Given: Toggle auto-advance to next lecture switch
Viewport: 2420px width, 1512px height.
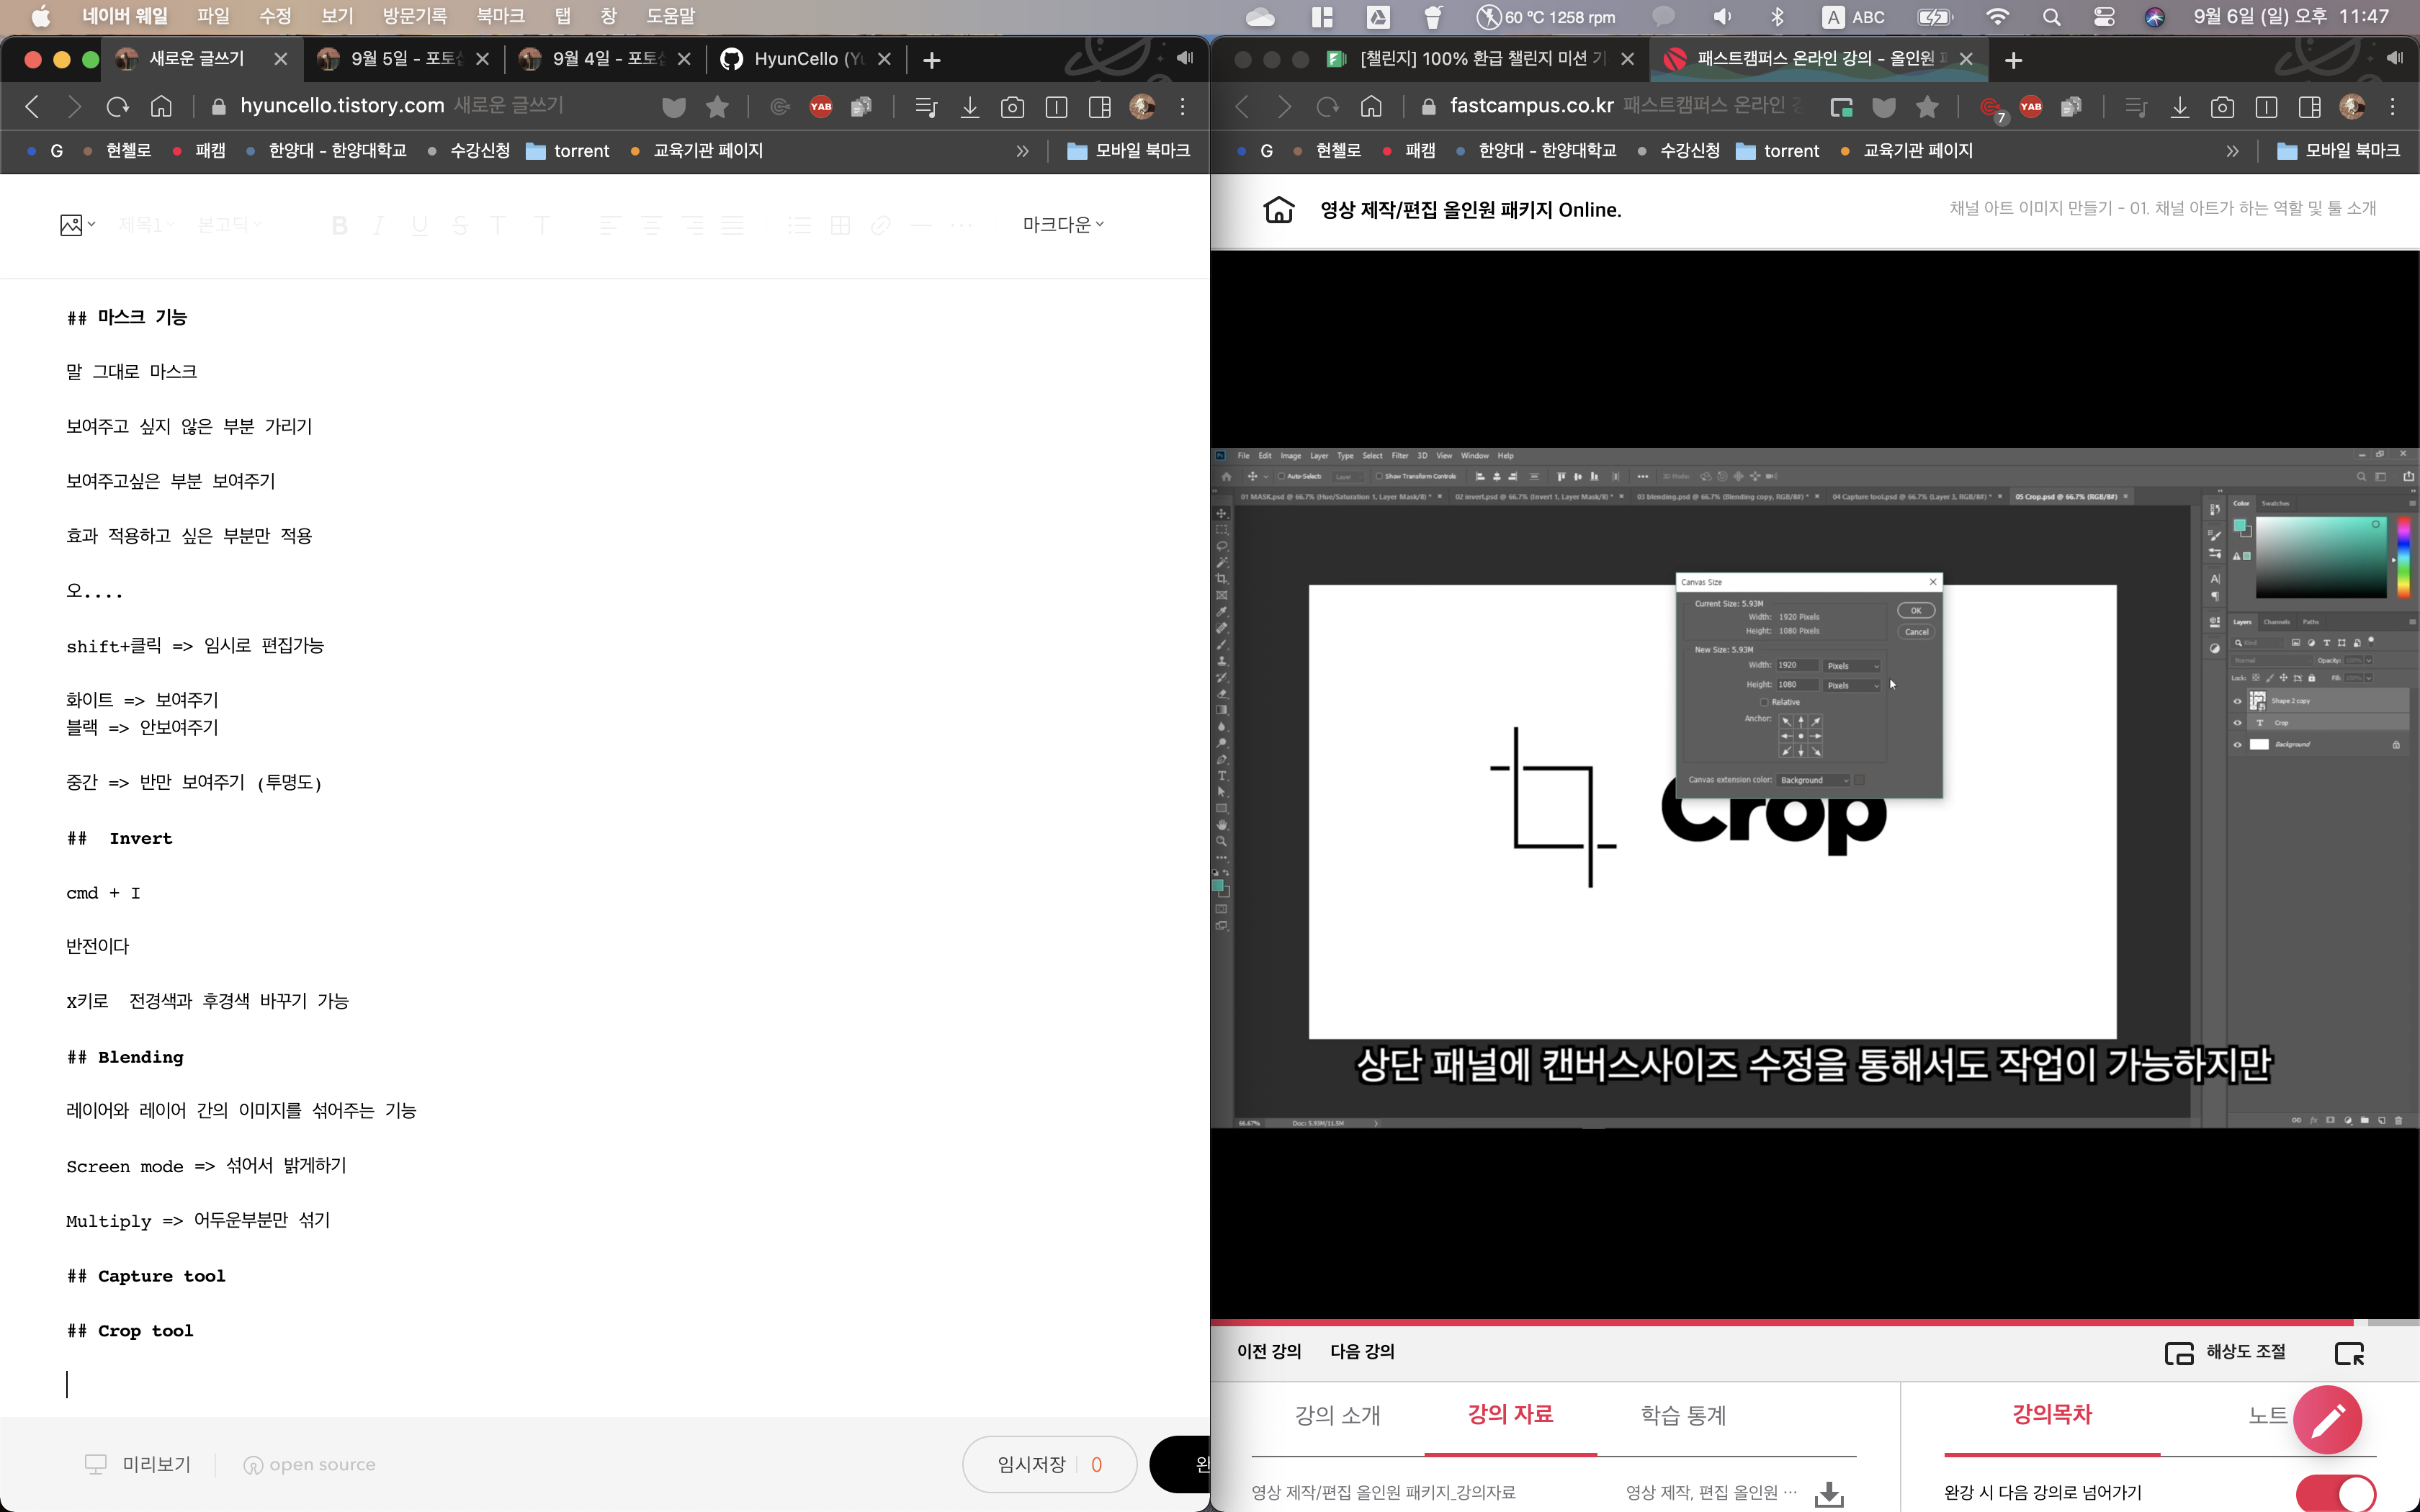Looking at the screenshot, I should [2335, 1493].
